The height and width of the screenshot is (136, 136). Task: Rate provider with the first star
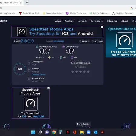(73, 72)
